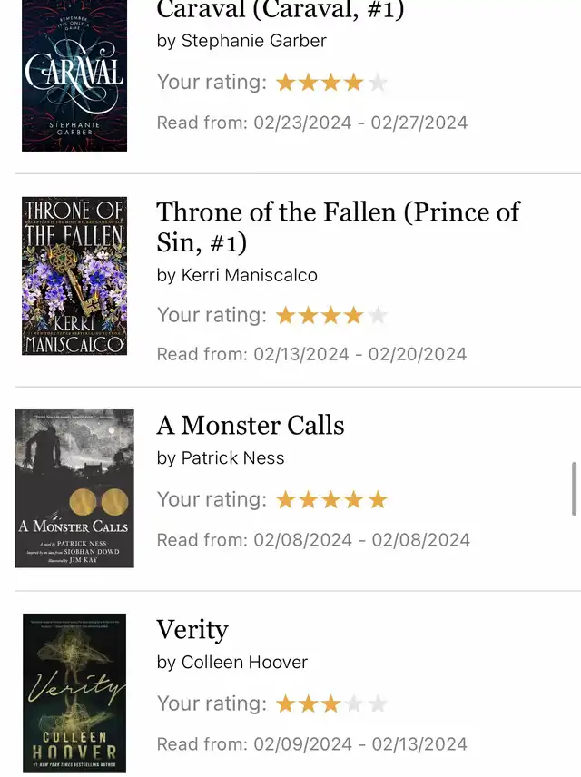Open the Verity title link
Viewport: 581px width, 777px height.
(x=192, y=629)
